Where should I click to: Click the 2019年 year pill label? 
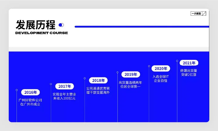point(131,74)
